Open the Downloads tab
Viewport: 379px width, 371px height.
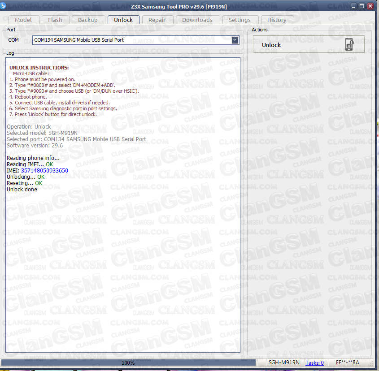197,20
